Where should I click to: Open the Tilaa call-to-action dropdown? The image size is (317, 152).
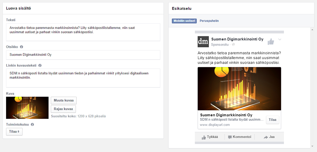pyautogui.click(x=14, y=132)
